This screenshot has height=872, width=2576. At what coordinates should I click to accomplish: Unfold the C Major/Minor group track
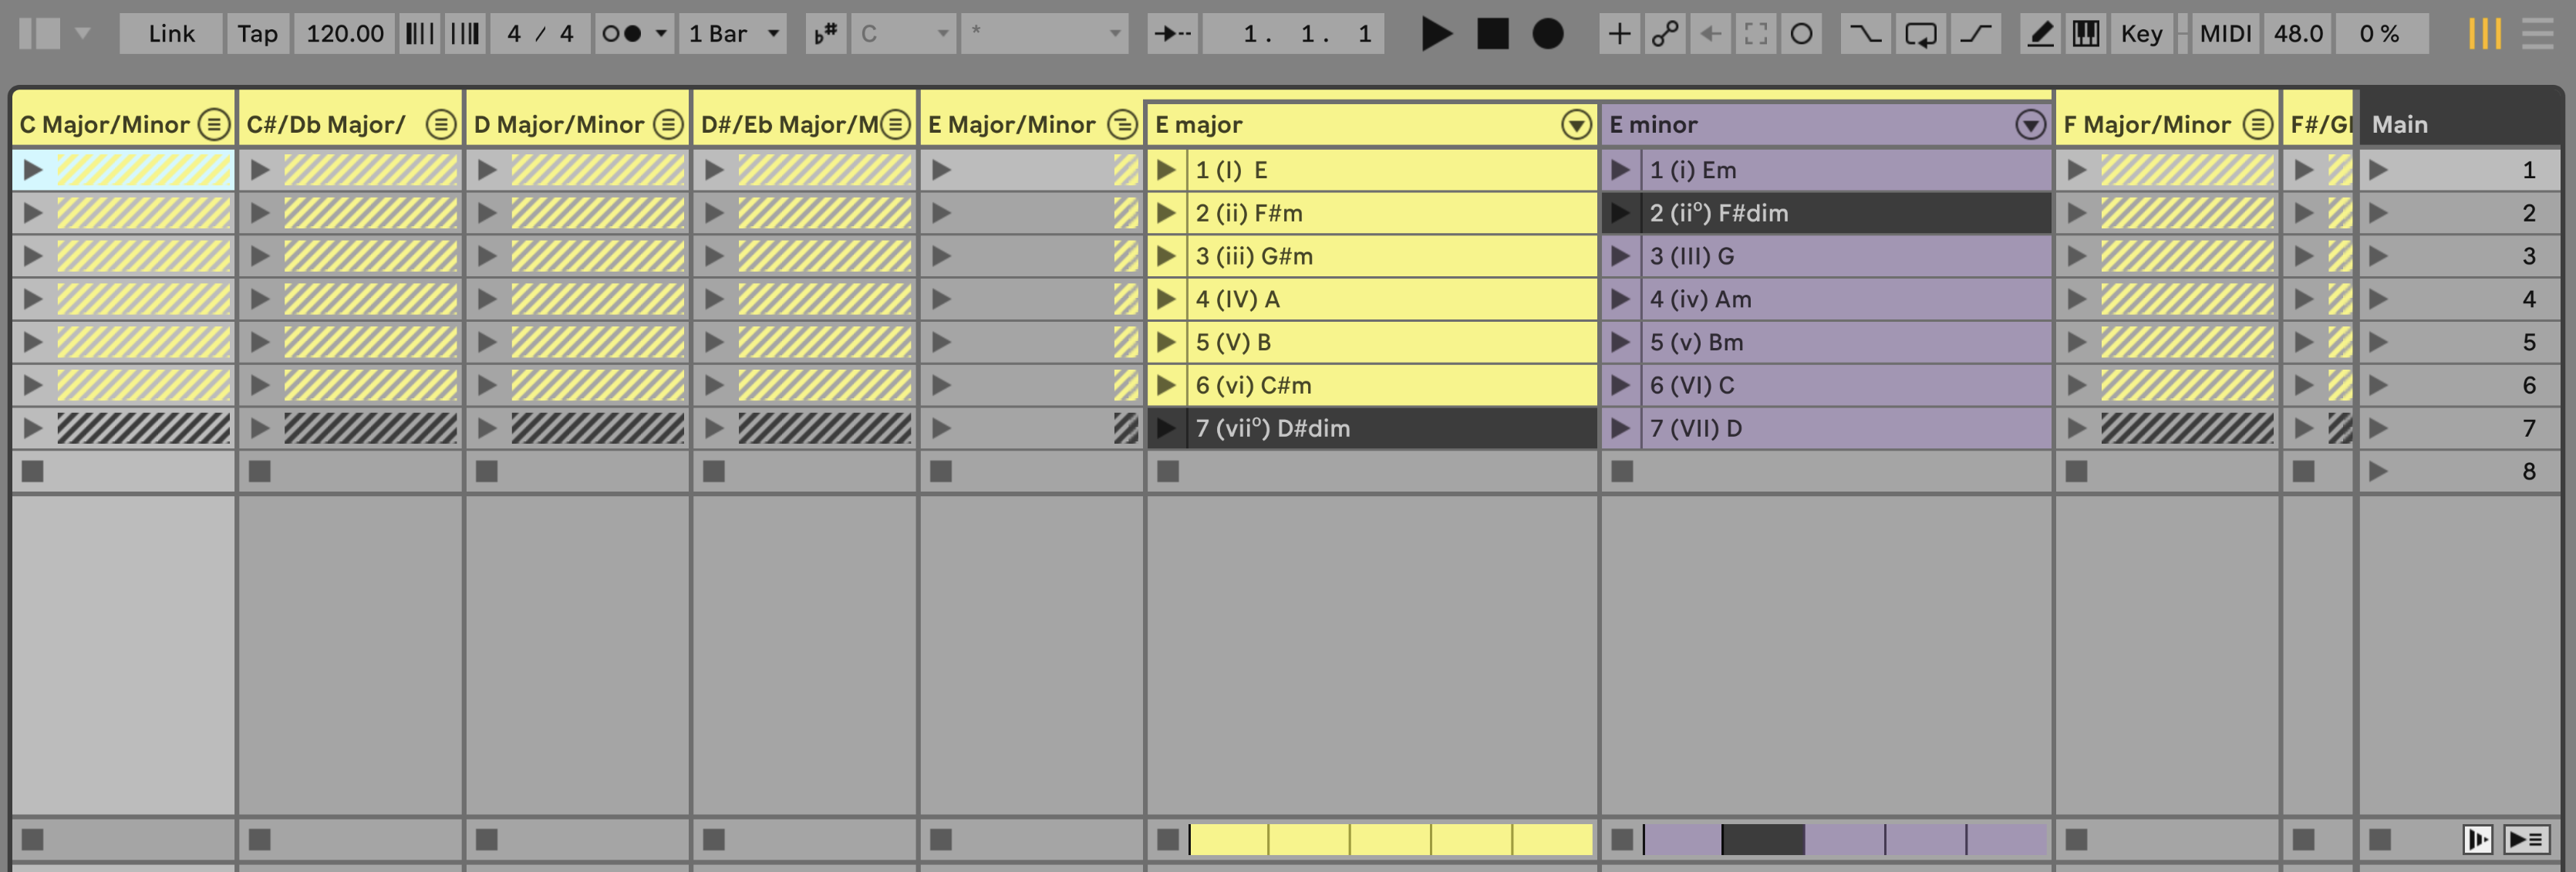point(213,125)
